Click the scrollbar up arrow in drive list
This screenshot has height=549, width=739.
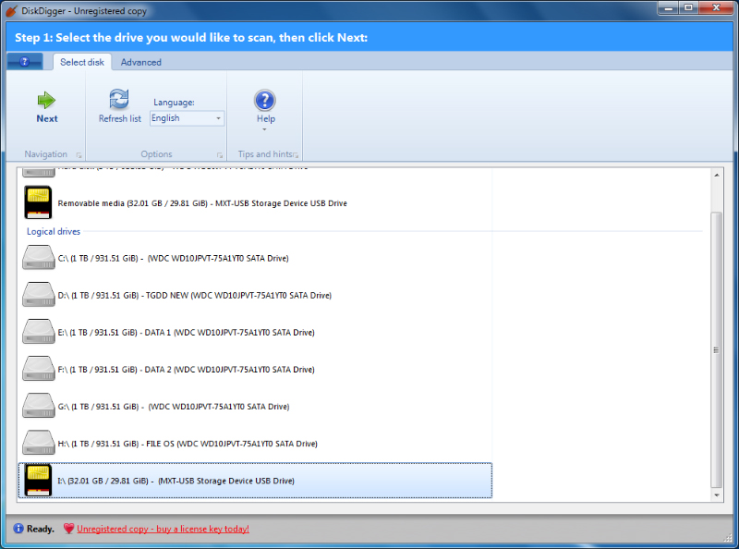point(717,175)
